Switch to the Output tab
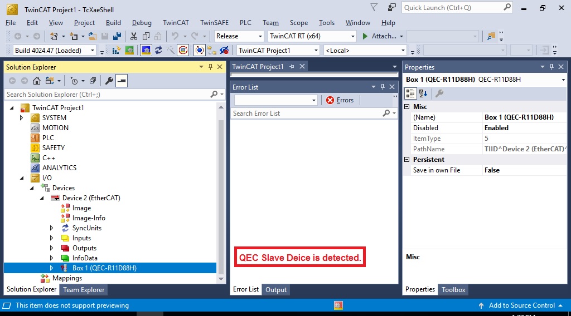Image resolution: width=571 pixels, height=316 pixels. tap(275, 289)
